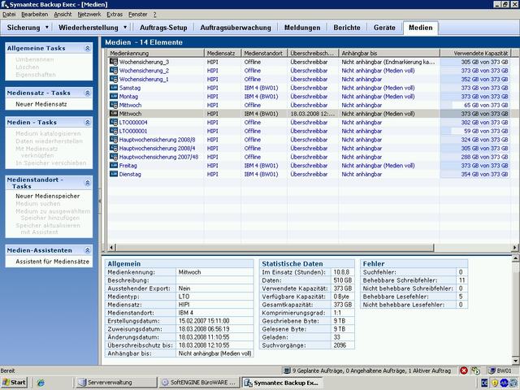This screenshot has width=520, height=390.
Task: Click the yellow shield tray icon
Action: coord(495,383)
